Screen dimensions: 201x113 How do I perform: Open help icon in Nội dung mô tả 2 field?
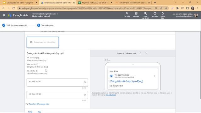point(85,95)
